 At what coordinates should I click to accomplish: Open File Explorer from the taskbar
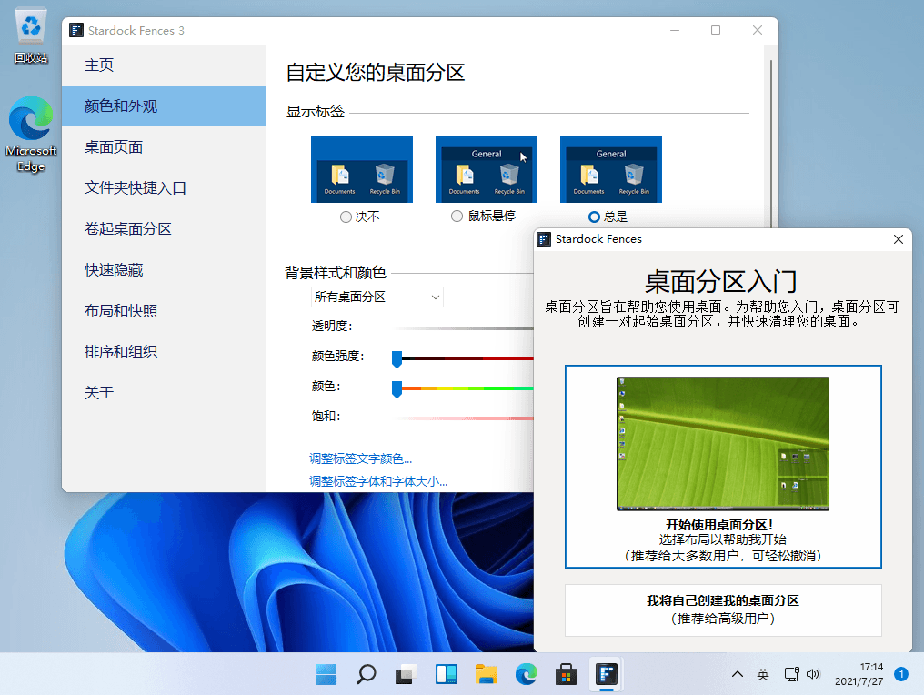click(x=487, y=674)
